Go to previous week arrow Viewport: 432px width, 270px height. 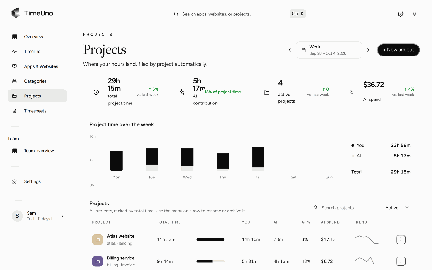[290, 50]
